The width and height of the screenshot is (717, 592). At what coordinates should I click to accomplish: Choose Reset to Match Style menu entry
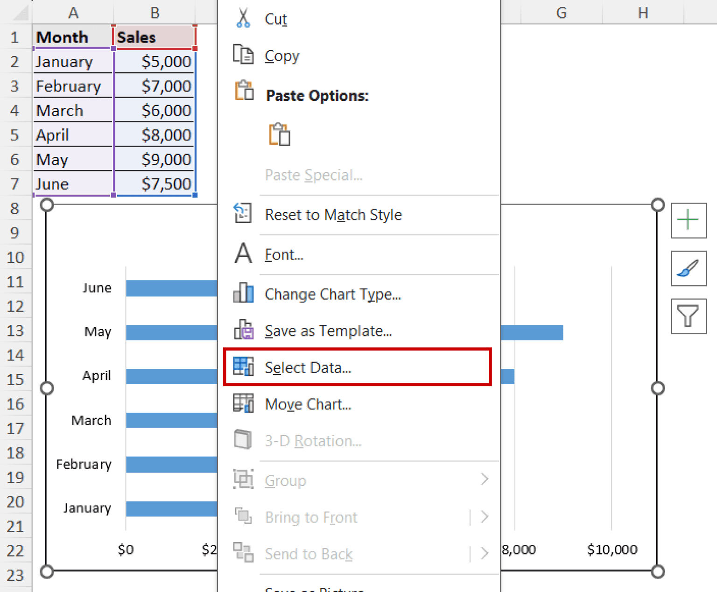[x=333, y=215]
